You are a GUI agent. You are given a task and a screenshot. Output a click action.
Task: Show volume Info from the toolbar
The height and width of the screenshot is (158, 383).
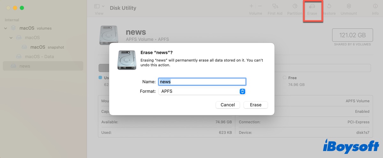coord(375,6)
